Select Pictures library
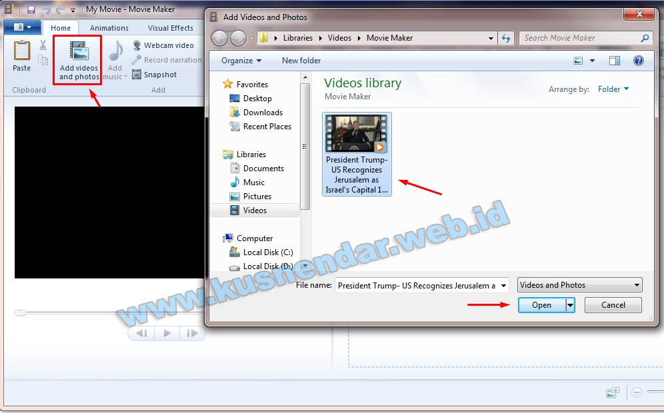Viewport: 664px width, 413px height. pos(250,196)
